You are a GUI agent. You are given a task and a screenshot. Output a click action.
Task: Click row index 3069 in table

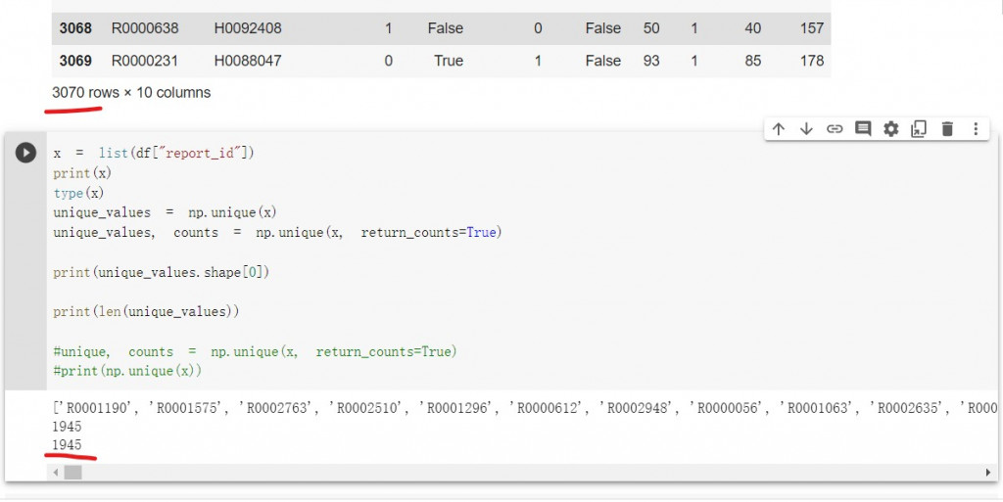click(x=75, y=61)
